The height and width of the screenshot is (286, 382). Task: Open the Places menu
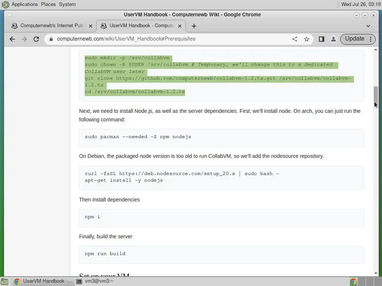tap(48, 4)
